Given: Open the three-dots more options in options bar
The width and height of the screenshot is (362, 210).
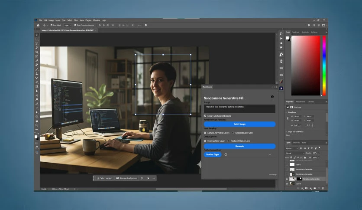Looking at the screenshot, I should click(139, 25).
